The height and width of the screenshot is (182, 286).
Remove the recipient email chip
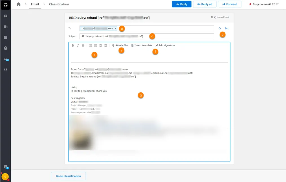click(x=115, y=29)
